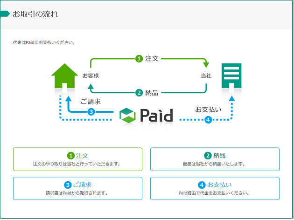This screenshot has width=294, height=220.
Task: Click the blue number 3 circle on the ご請求 arrow
Action: [91, 112]
